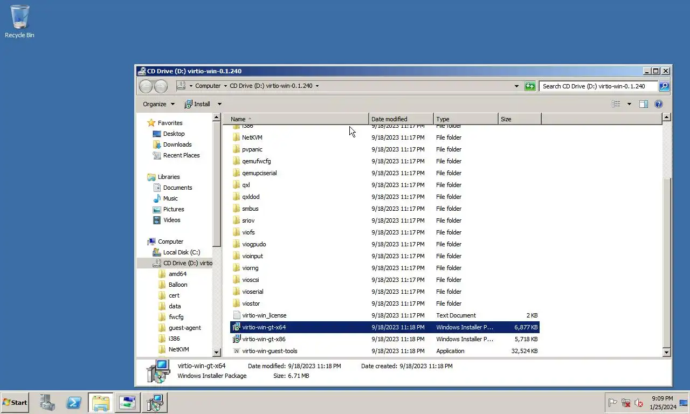This screenshot has width=690, height=414.
Task: Select the pvpanic folder icon
Action: 236,149
